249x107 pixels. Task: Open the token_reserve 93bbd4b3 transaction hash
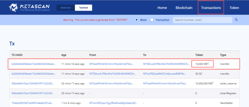(x=33, y=84)
